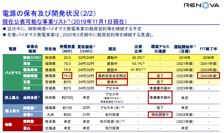Click the subtitle 現在公表可能な事業リスト
This screenshot has width=224, height=133.
[x=35, y=22]
